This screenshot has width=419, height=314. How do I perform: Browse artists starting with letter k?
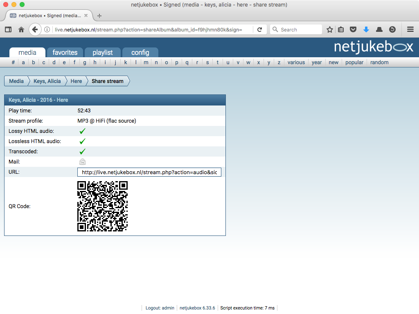(x=125, y=62)
